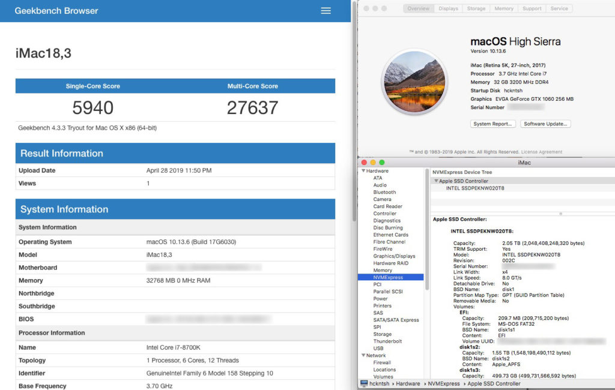This screenshot has height=390, width=615.
Task: Click the Single-Core Score value 5940
Action: (x=93, y=108)
